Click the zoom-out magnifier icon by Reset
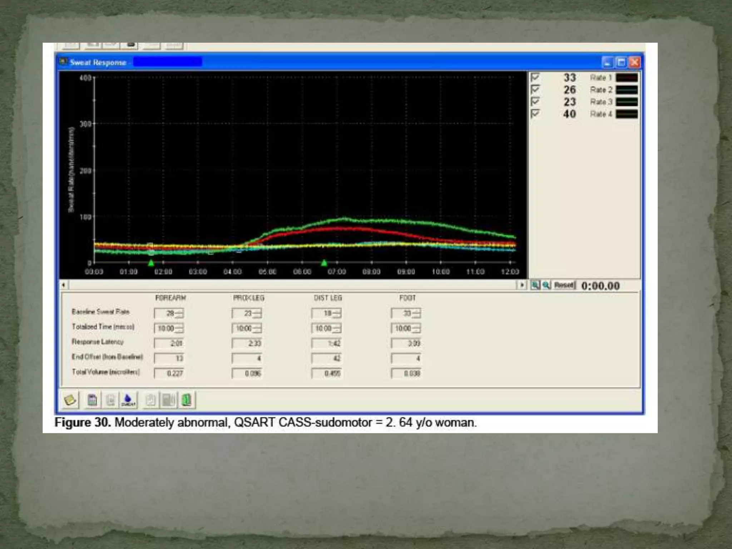This screenshot has width=732, height=549. (546, 285)
